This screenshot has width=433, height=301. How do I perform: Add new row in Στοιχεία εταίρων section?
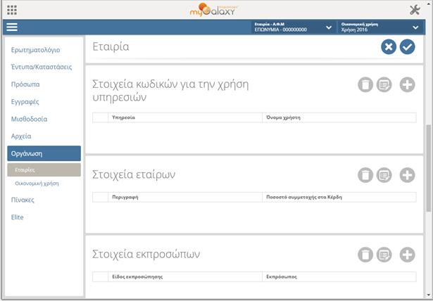point(407,175)
